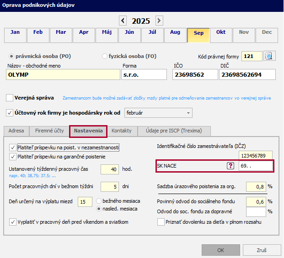Screen dimensions: 284x258
Task: Go to previous year with left arrow
Action: tap(123, 21)
